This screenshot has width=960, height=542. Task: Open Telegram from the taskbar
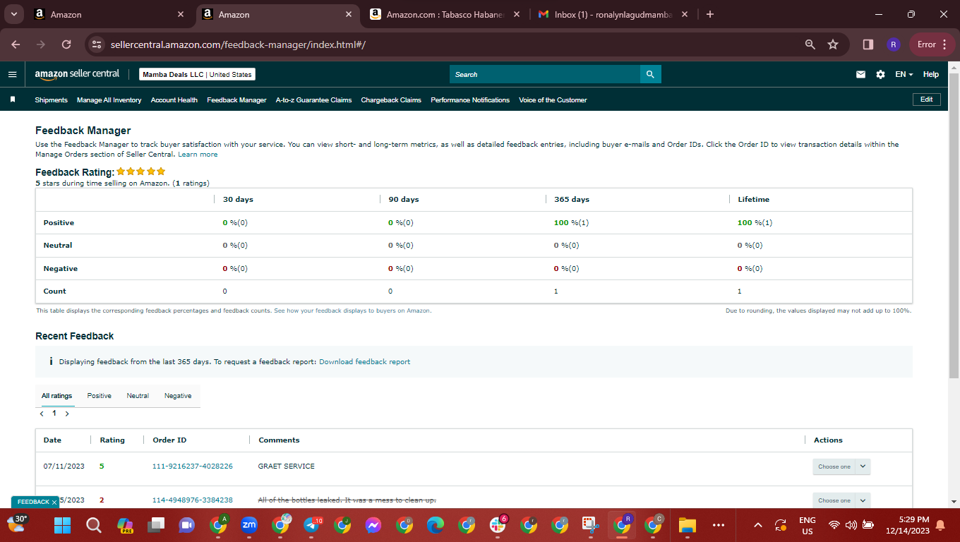(x=311, y=525)
